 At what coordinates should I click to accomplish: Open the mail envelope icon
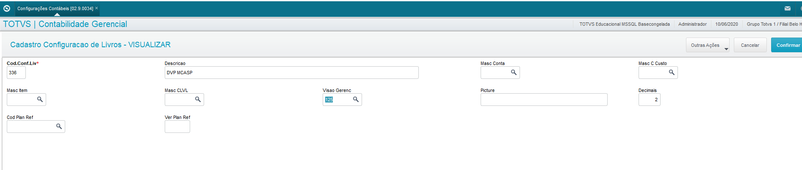point(787,8)
